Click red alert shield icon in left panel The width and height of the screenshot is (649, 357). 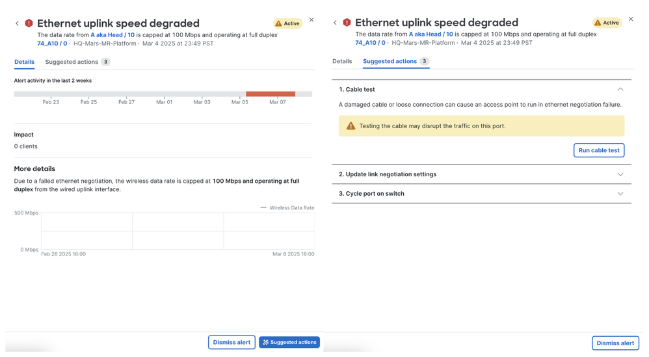tap(29, 23)
